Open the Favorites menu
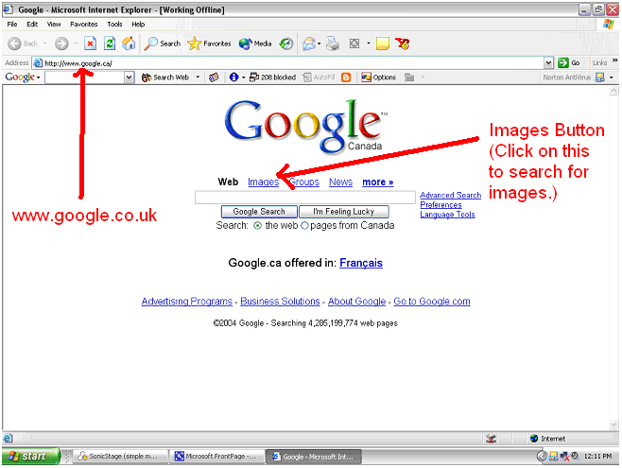622x468 pixels. point(84,25)
